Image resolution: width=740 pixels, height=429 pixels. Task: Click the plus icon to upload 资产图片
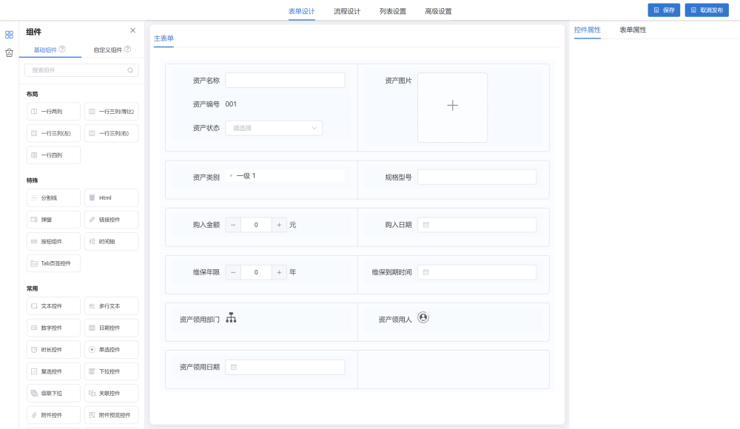tap(452, 106)
